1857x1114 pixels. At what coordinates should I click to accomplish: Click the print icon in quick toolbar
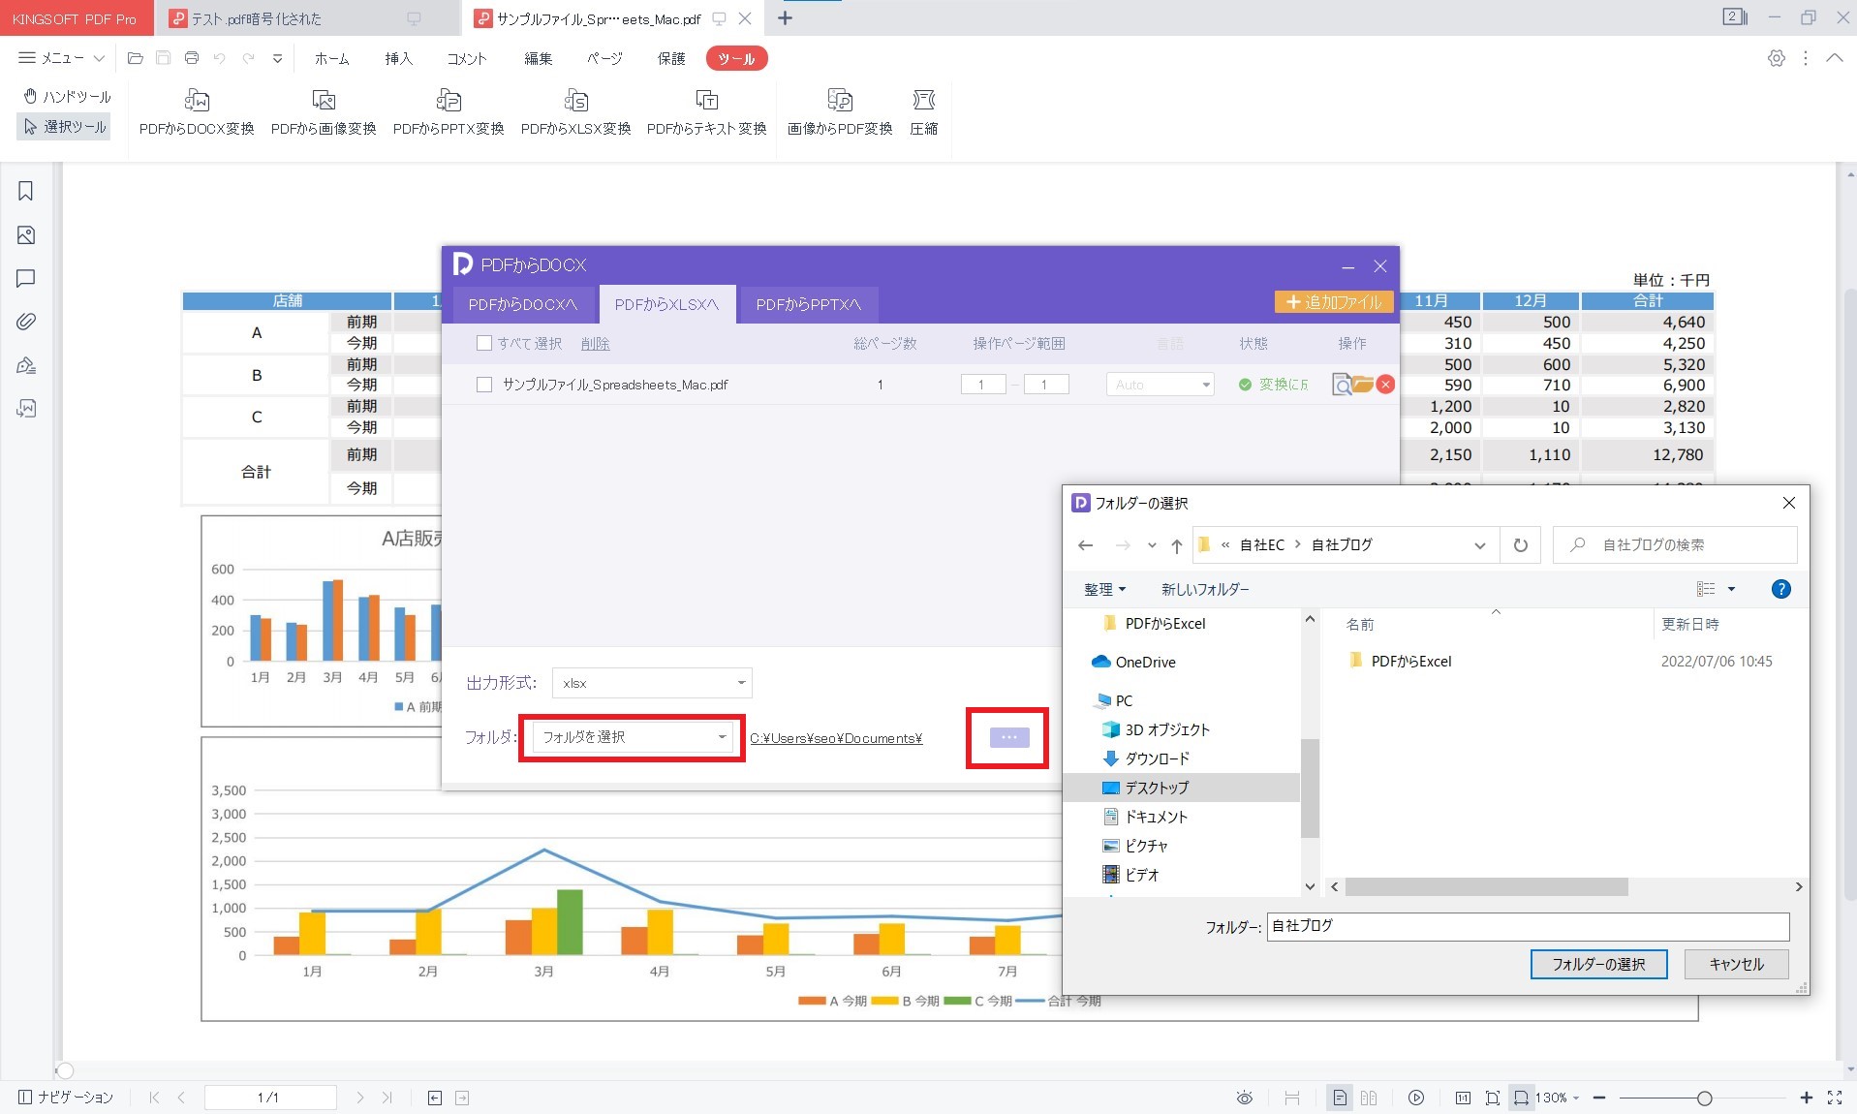coord(192,58)
